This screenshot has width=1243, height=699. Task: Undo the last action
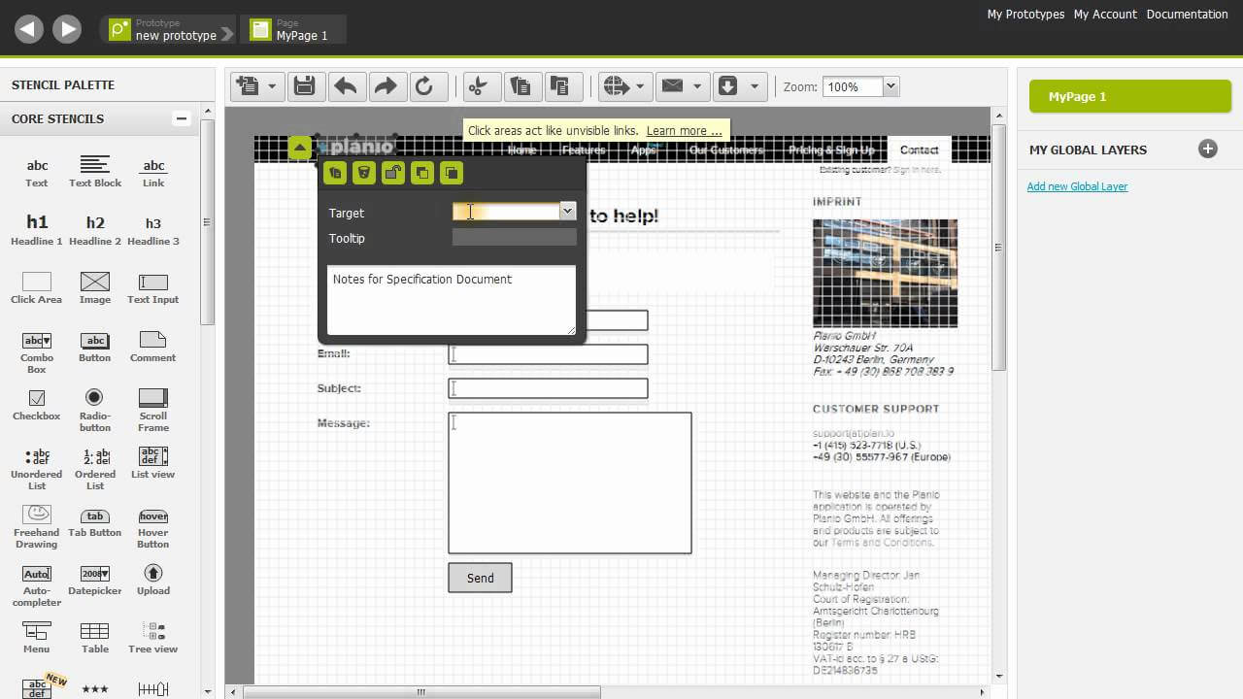click(345, 86)
